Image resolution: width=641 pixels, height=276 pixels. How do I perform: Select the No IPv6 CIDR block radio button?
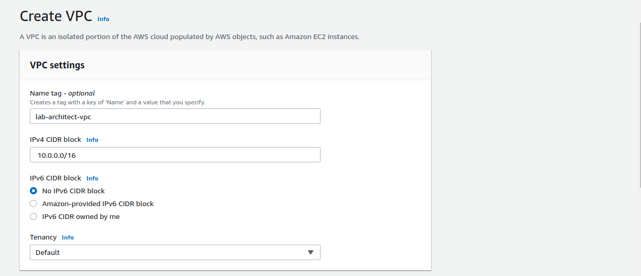click(33, 191)
